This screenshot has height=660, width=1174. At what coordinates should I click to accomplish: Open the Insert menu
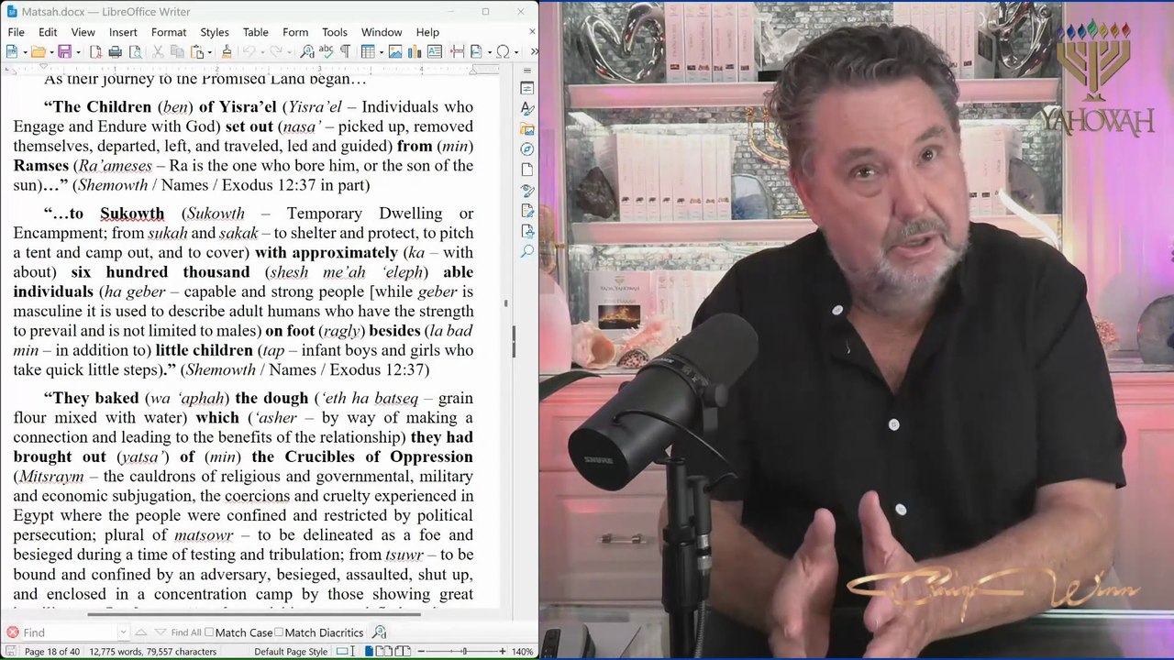[x=123, y=32]
